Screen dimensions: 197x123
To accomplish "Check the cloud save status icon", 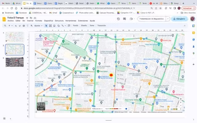I will click(x=35, y=18).
